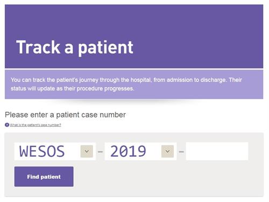Open the WESOS dropdown arrow

(87, 151)
